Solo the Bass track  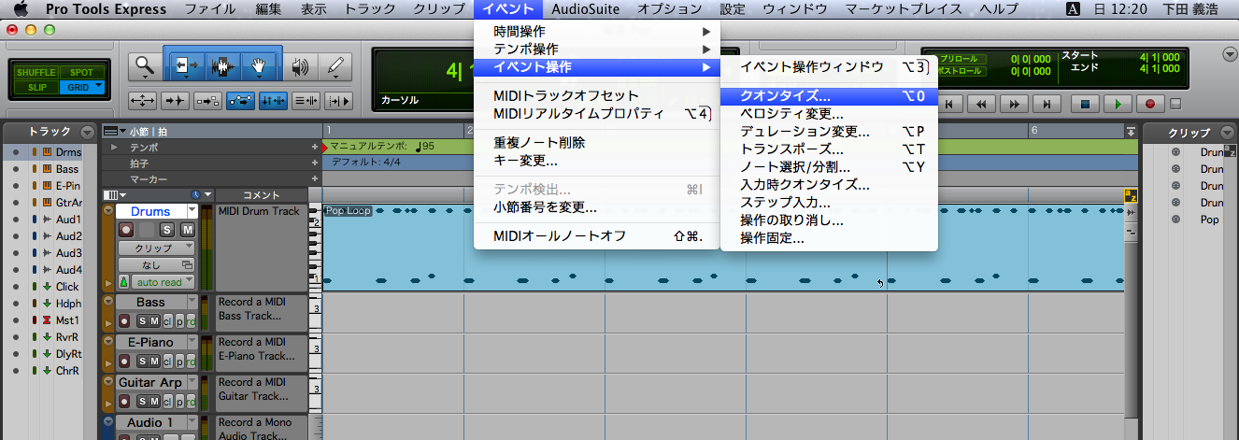143,321
